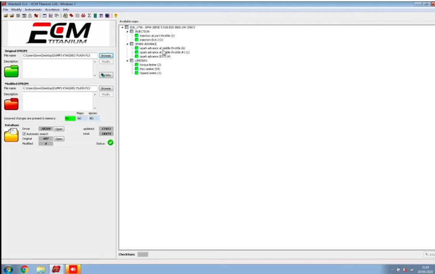This screenshot has height=274, width=435.
Task: Toggle the Automatic search checkbox
Action: (x=24, y=134)
